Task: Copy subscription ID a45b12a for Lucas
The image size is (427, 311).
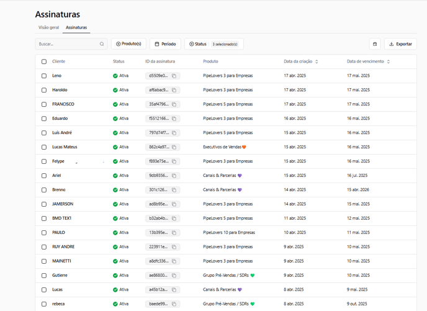Action: [174, 290]
